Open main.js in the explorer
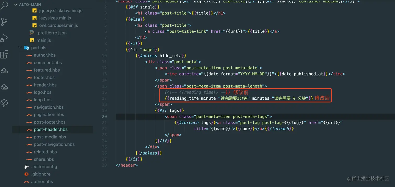395x187 pixels. (x=44, y=40)
